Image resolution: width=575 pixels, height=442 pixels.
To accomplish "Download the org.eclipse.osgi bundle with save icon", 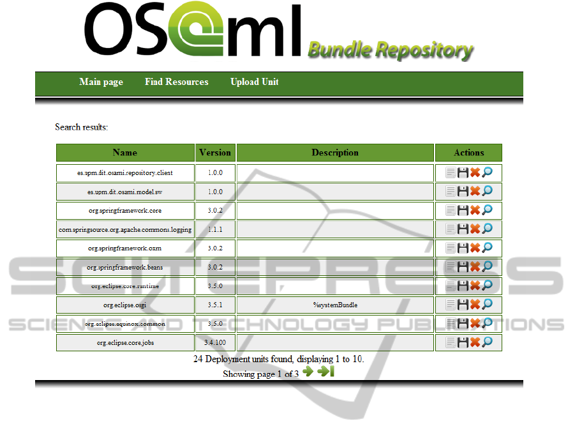I will [x=463, y=305].
